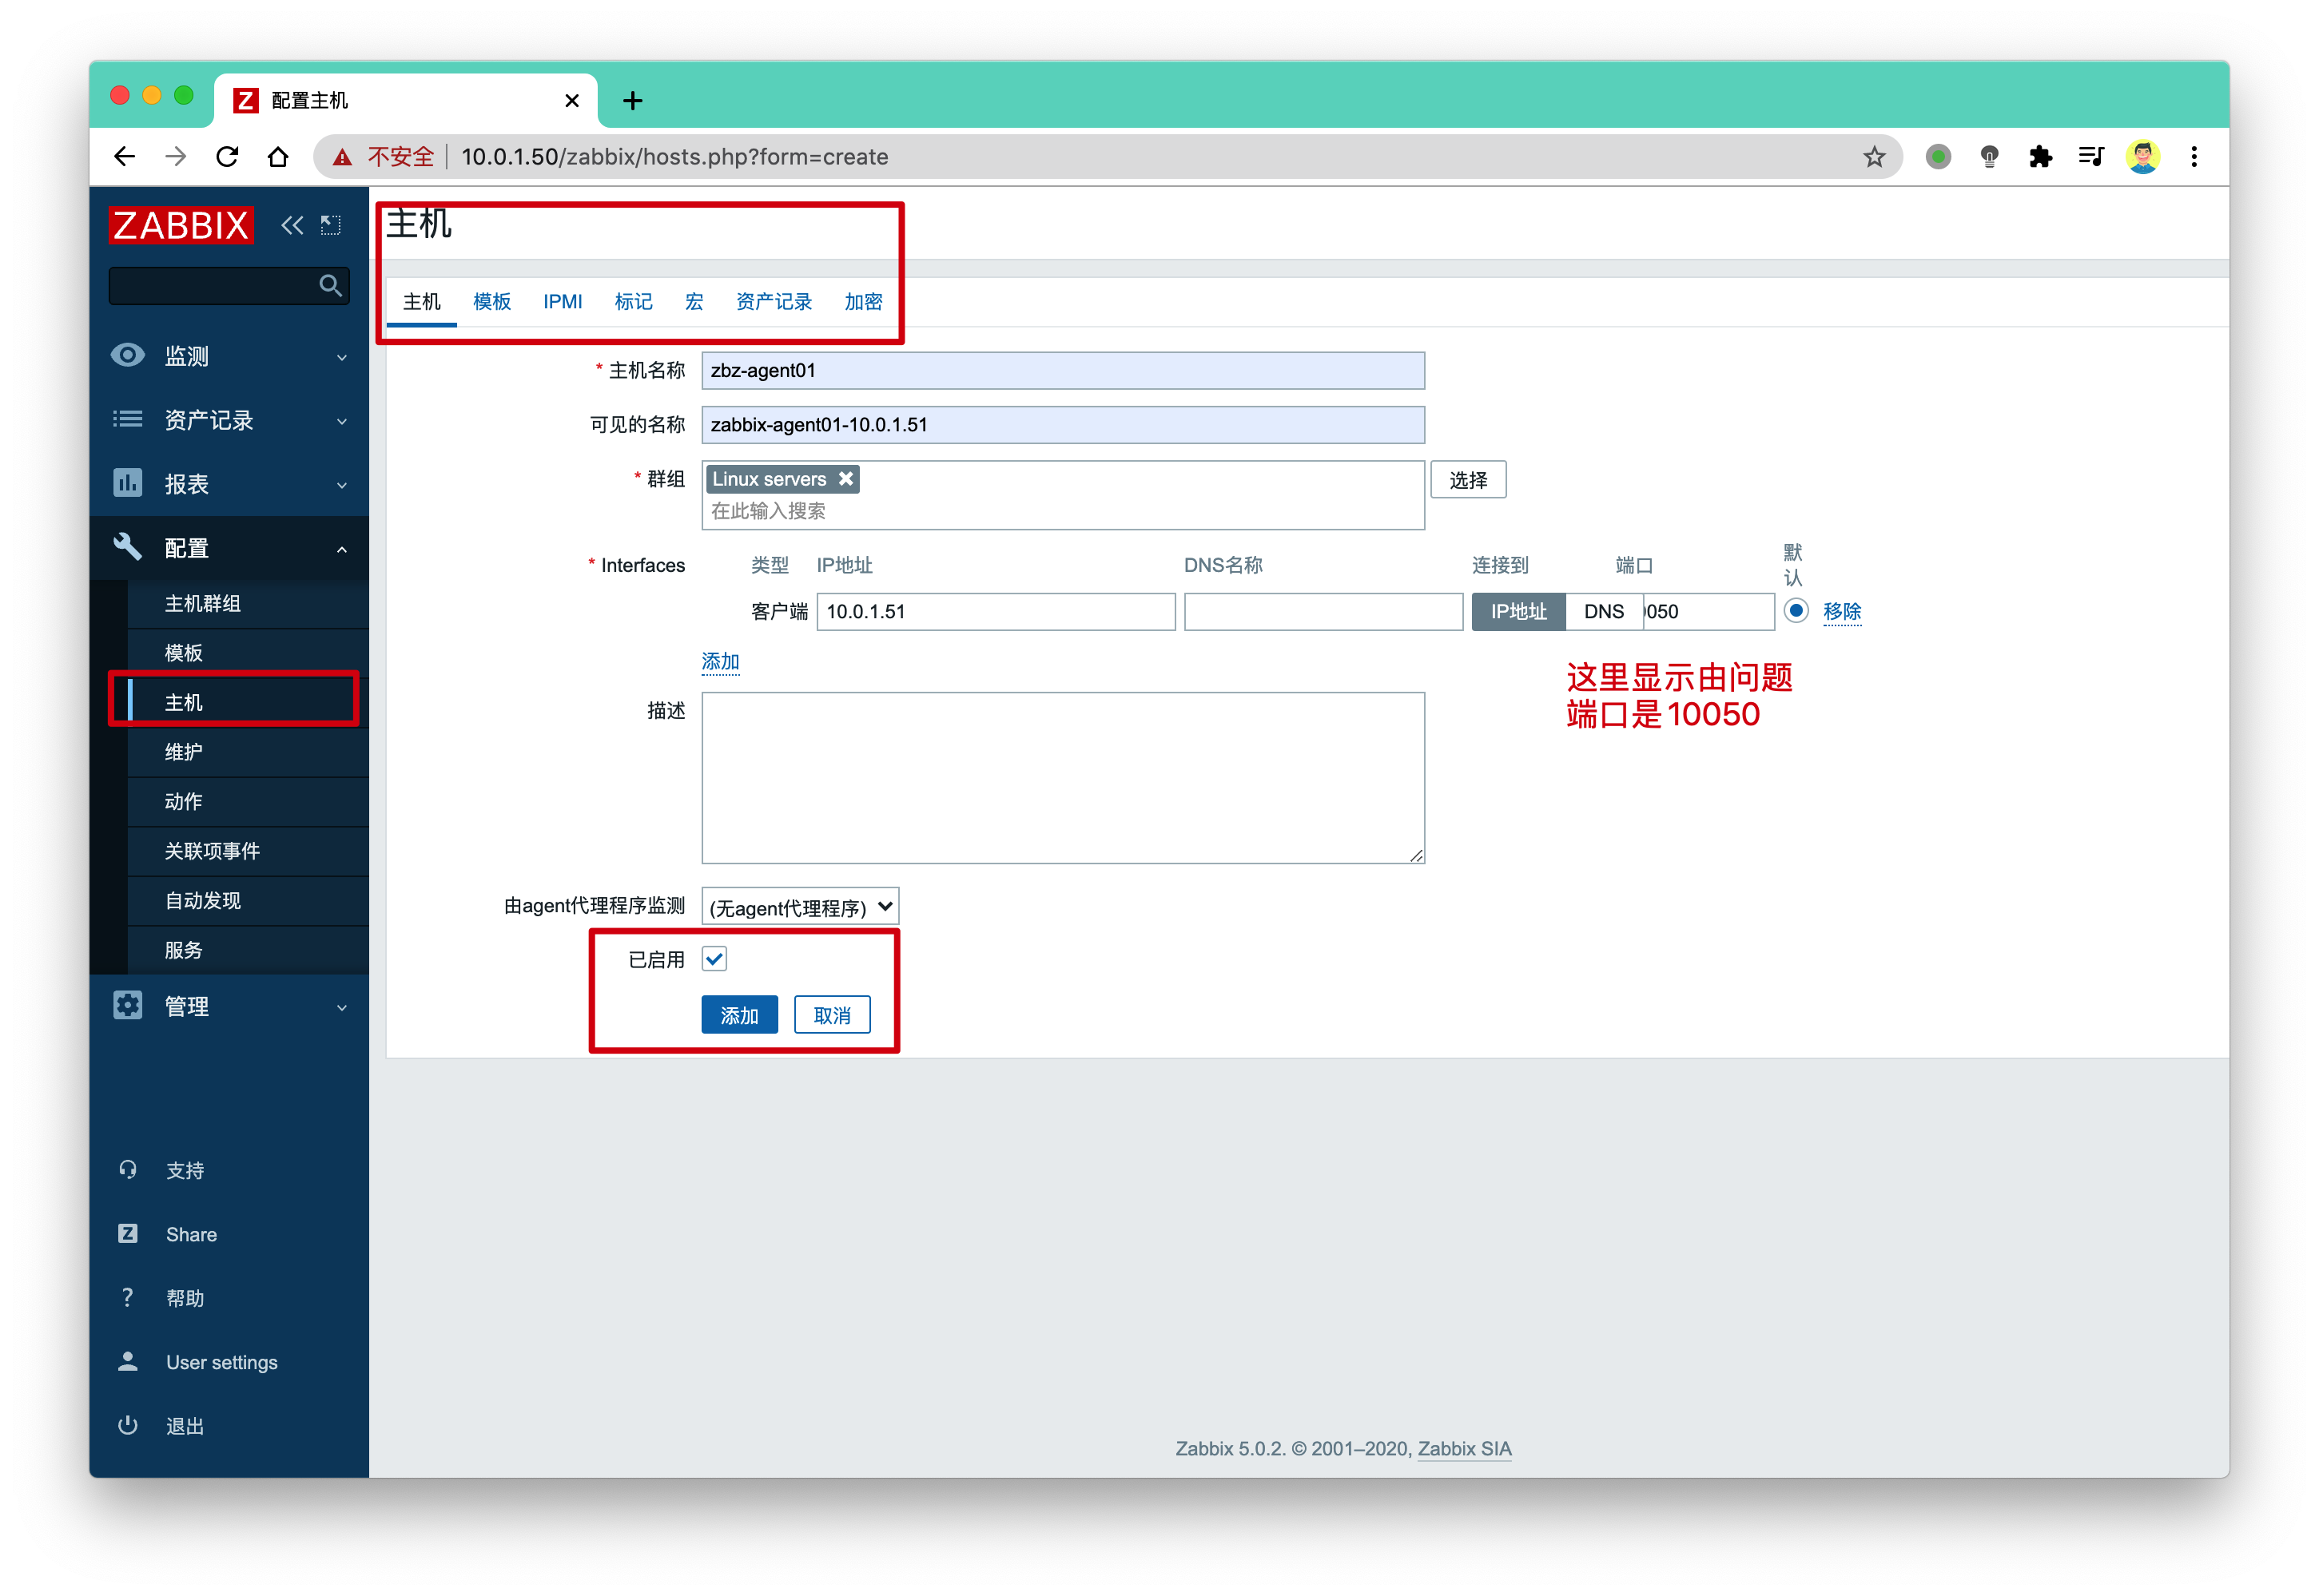This screenshot has height=1596, width=2319.
Task: Collapse the 配置 configuration menu
Action: tap(229, 548)
